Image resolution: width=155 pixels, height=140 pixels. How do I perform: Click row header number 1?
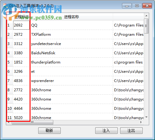click(x=10, y=25)
